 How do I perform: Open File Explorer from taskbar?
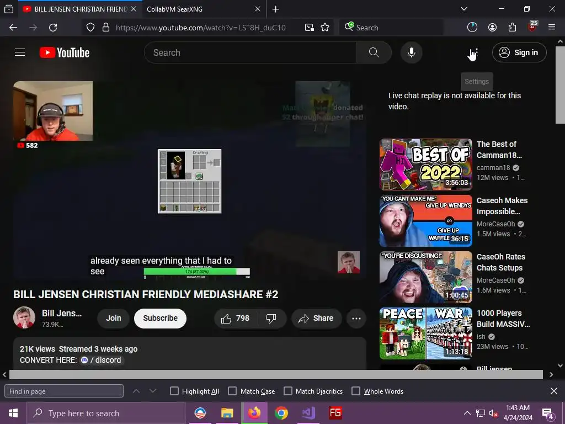[227, 413]
